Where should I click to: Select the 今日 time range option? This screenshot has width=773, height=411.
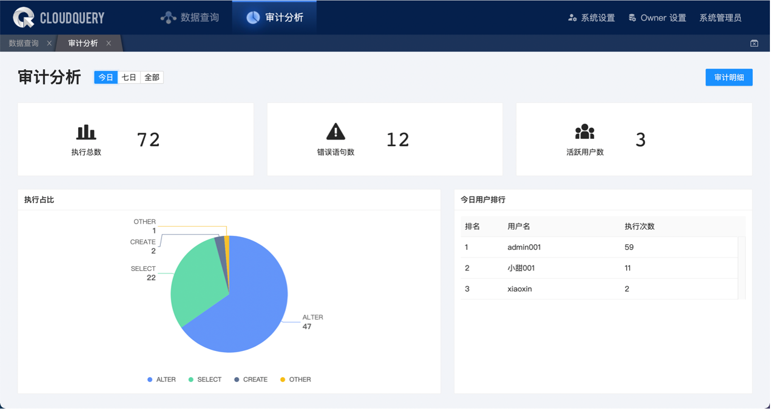106,78
